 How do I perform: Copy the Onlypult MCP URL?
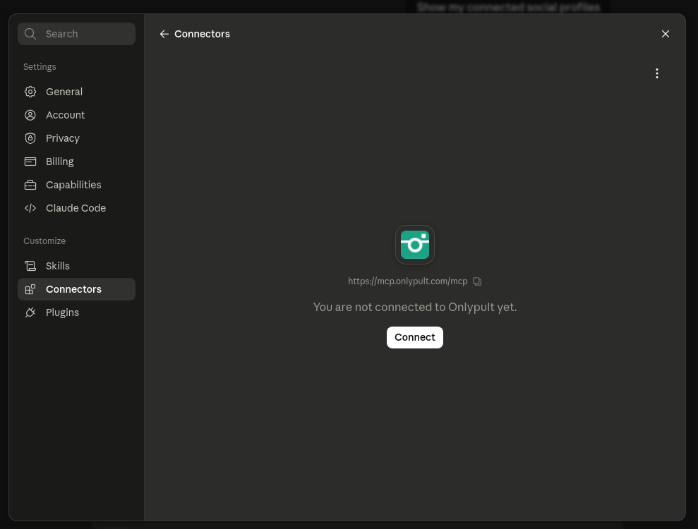pyautogui.click(x=477, y=281)
